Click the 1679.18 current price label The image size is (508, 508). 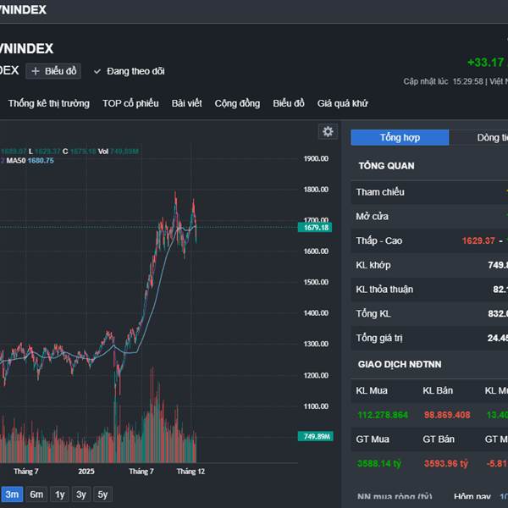[x=314, y=228]
